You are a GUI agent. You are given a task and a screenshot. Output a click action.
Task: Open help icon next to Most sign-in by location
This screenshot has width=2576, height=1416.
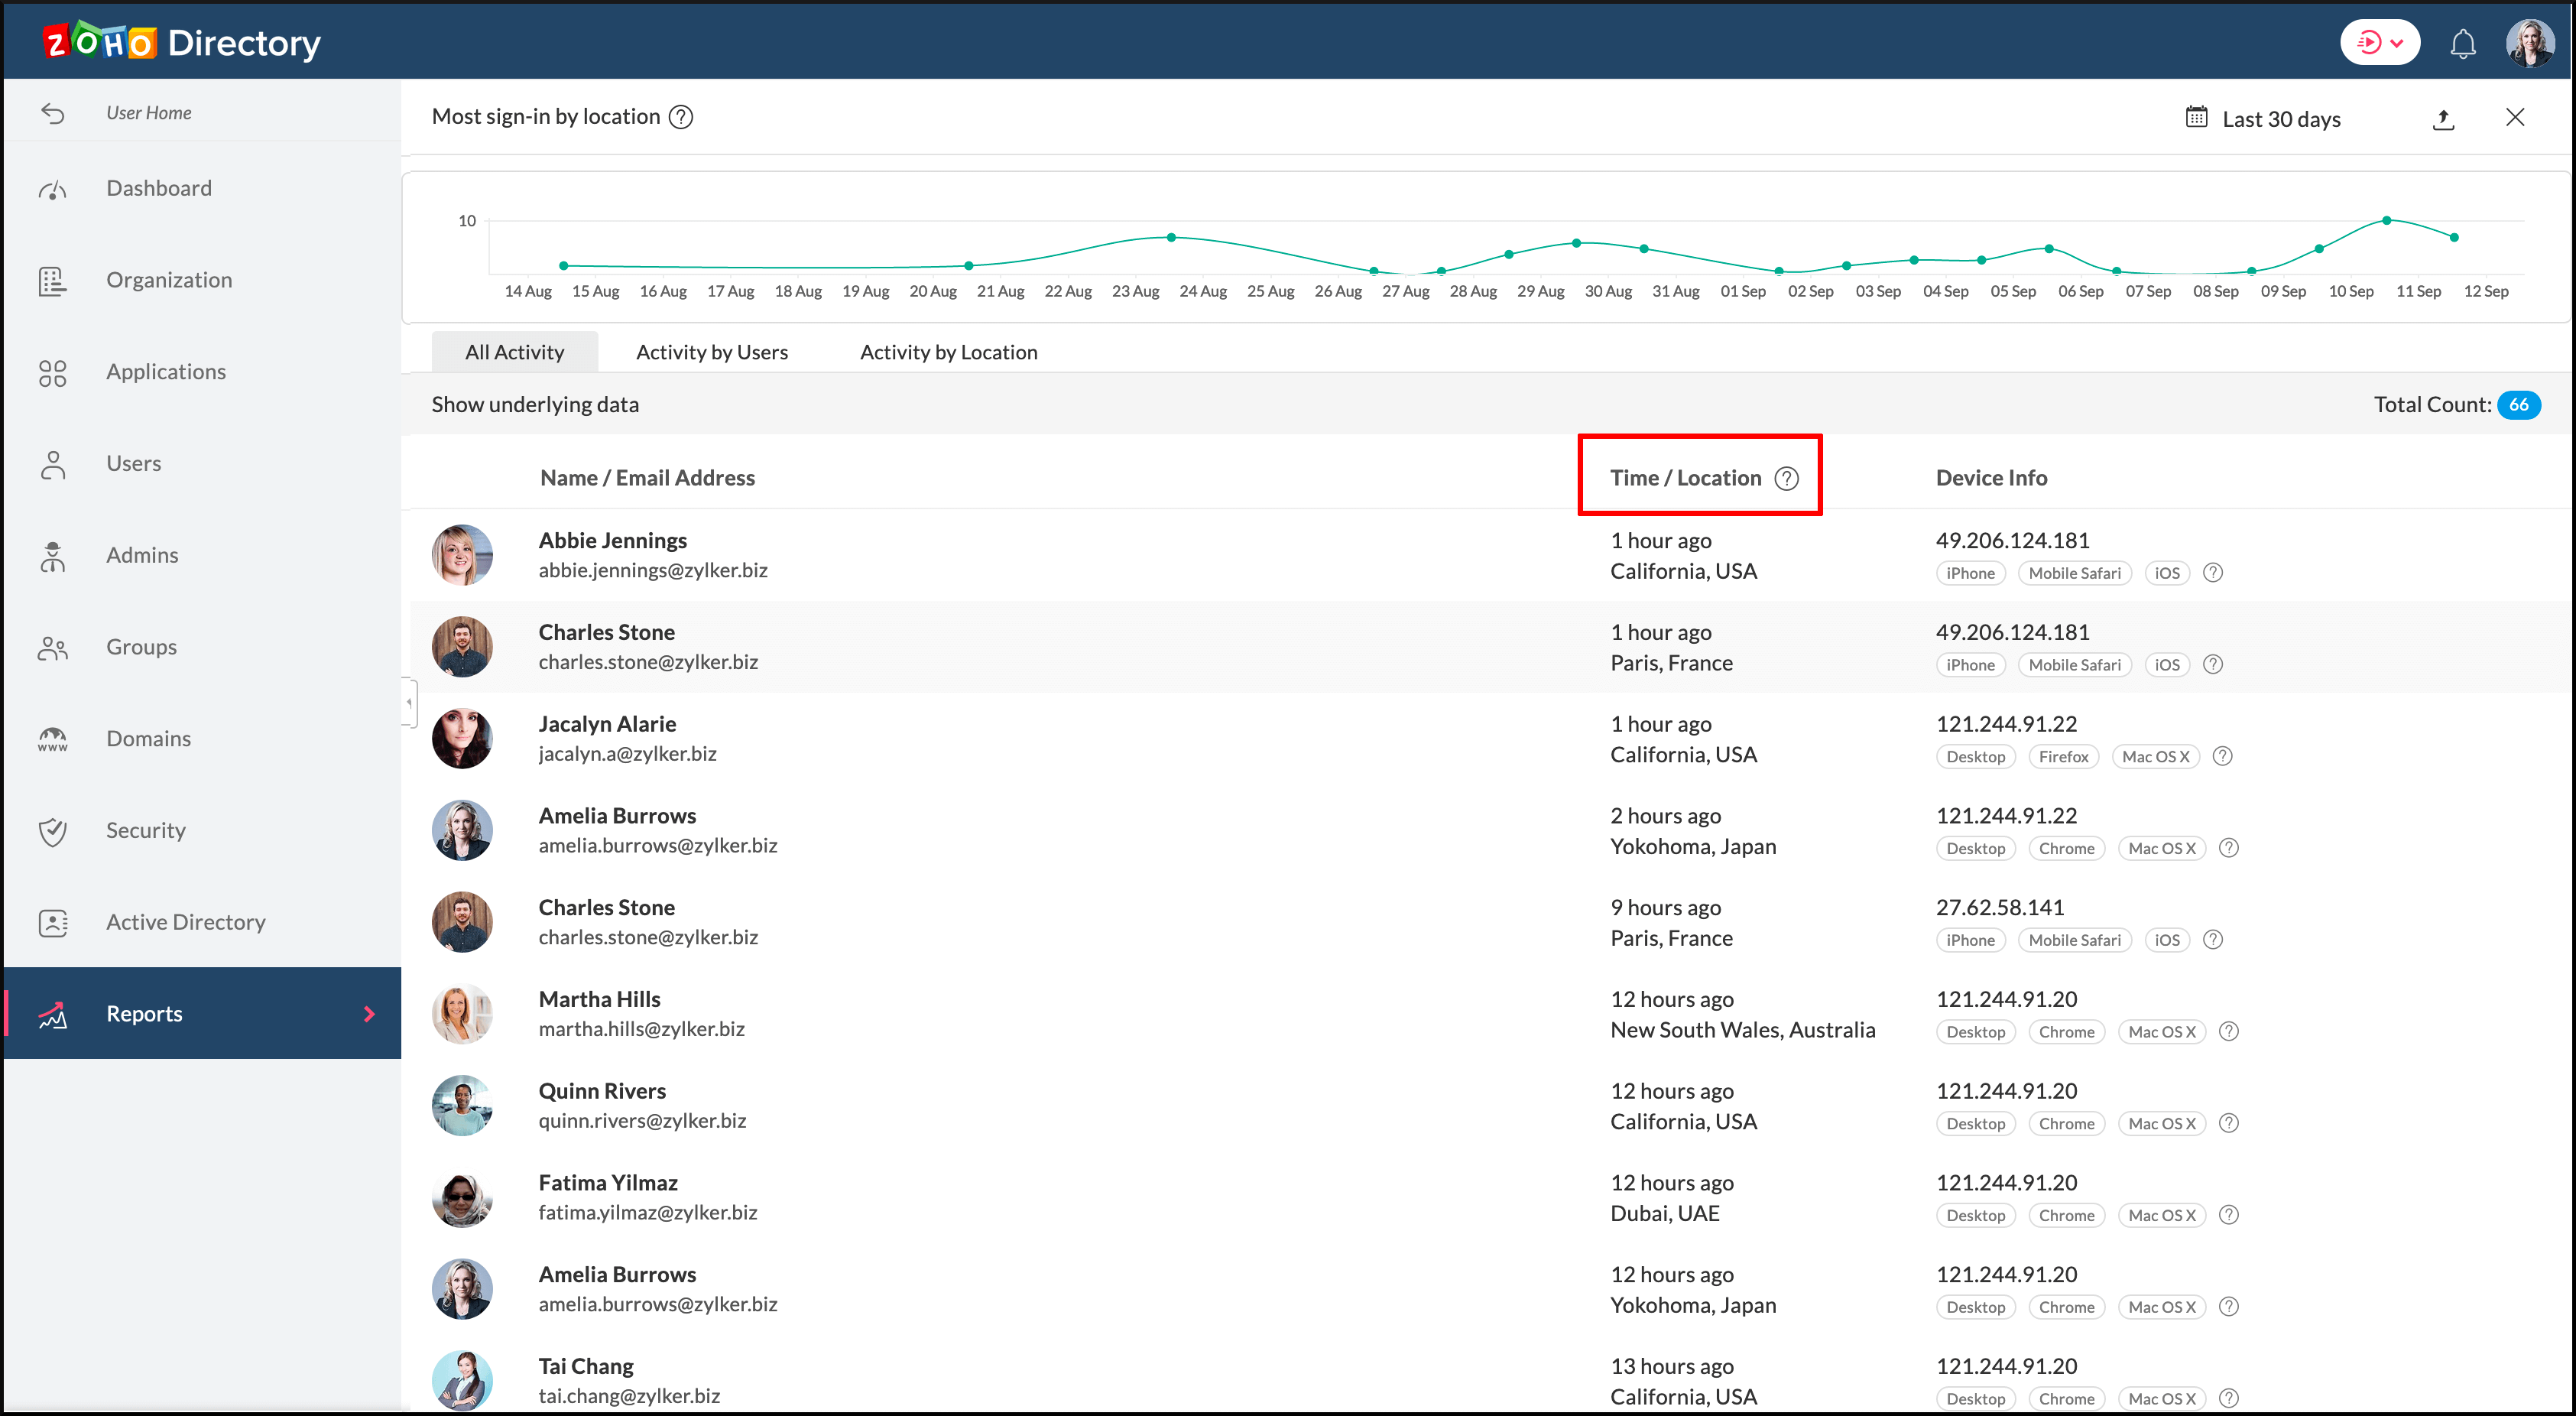coord(680,117)
